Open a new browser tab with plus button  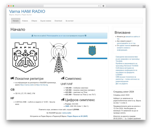144,7
